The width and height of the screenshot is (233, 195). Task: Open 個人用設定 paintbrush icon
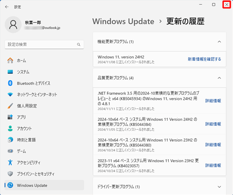click(x=10, y=106)
